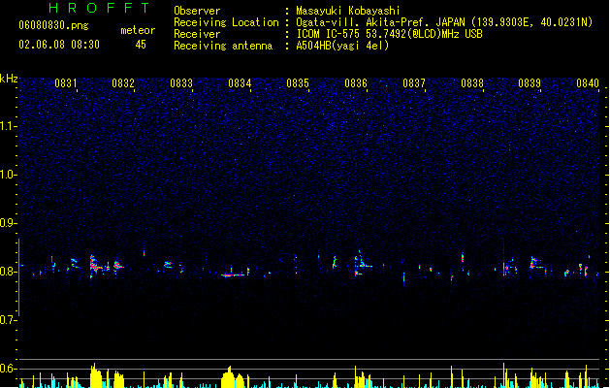Click the meteor echo cluster at 0836
This screenshot has height=388, width=610.
(x=362, y=264)
